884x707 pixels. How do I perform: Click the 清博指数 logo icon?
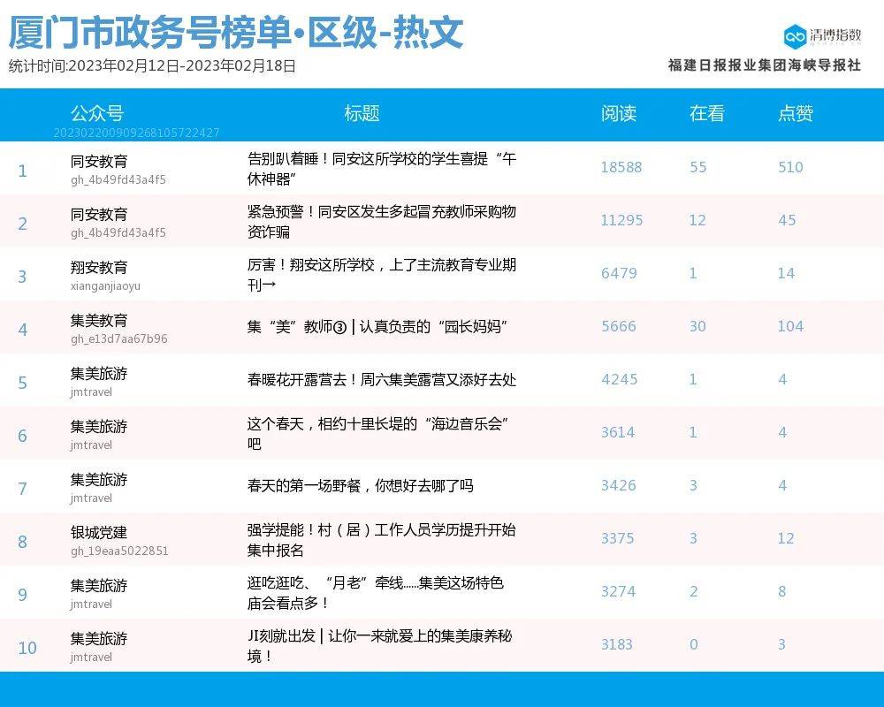pyautogui.click(x=795, y=35)
